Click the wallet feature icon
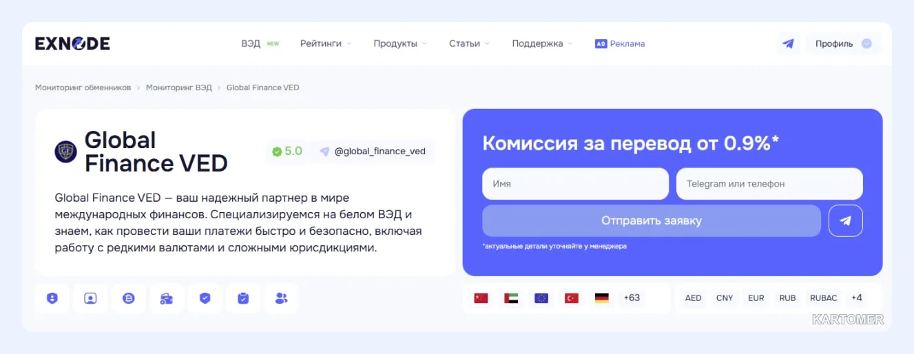 point(167,298)
